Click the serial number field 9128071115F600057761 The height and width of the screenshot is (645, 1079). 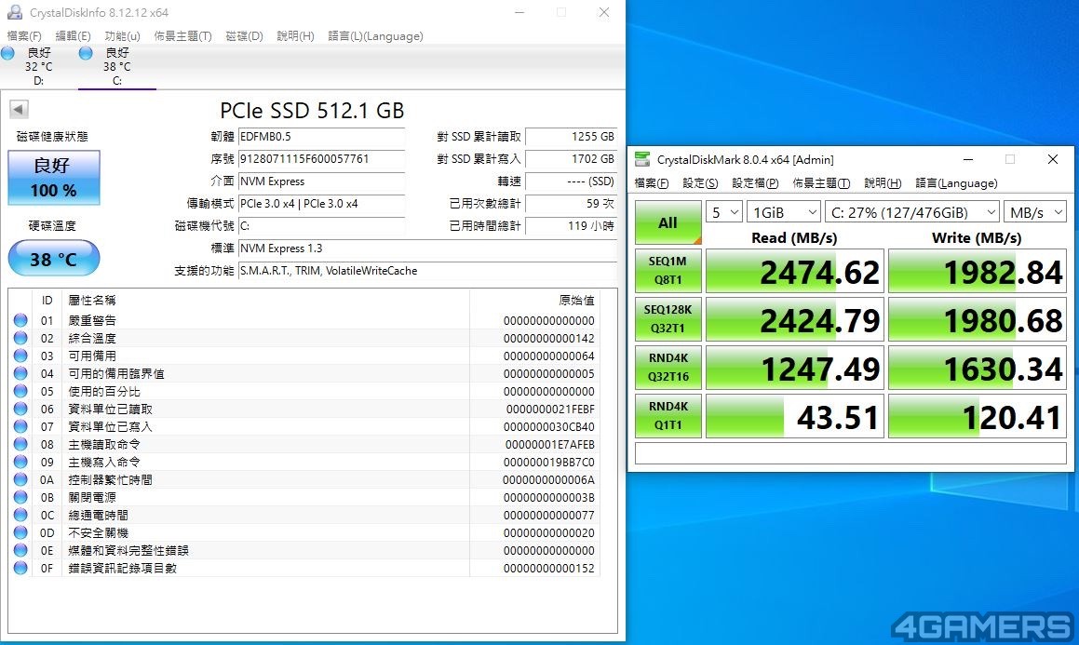tap(321, 159)
